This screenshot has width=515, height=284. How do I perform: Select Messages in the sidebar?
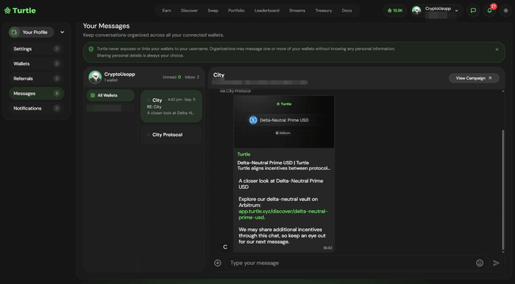click(x=36, y=94)
